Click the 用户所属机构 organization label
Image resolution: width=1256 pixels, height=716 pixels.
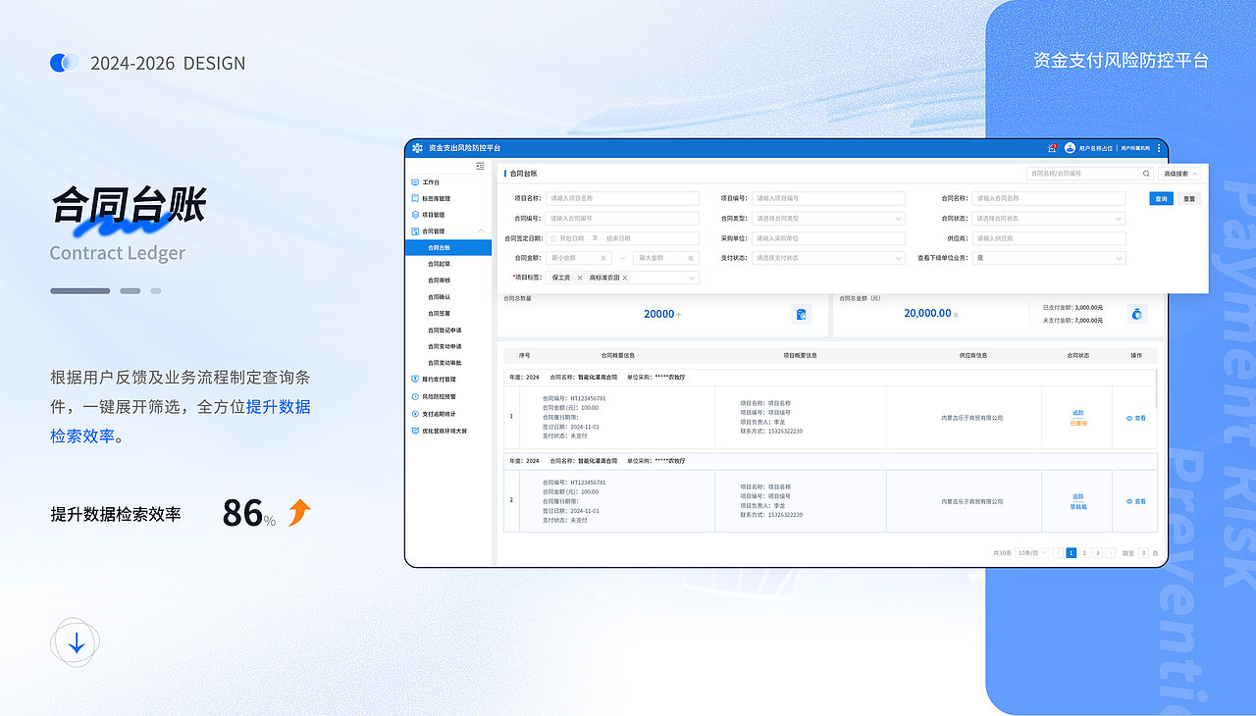tap(1135, 149)
